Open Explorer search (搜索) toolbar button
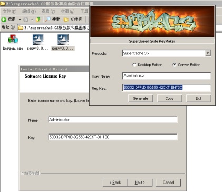 tap(53, 20)
